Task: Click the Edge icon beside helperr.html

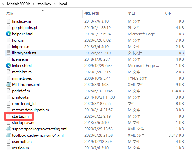Action: (8, 34)
